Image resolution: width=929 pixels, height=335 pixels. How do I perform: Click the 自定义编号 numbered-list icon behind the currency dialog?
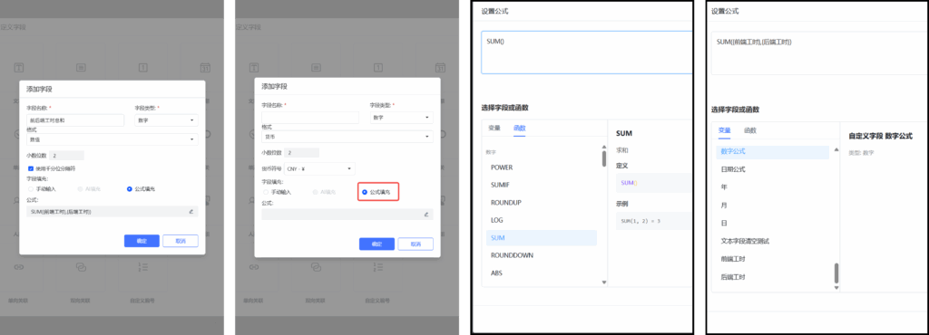(x=378, y=268)
